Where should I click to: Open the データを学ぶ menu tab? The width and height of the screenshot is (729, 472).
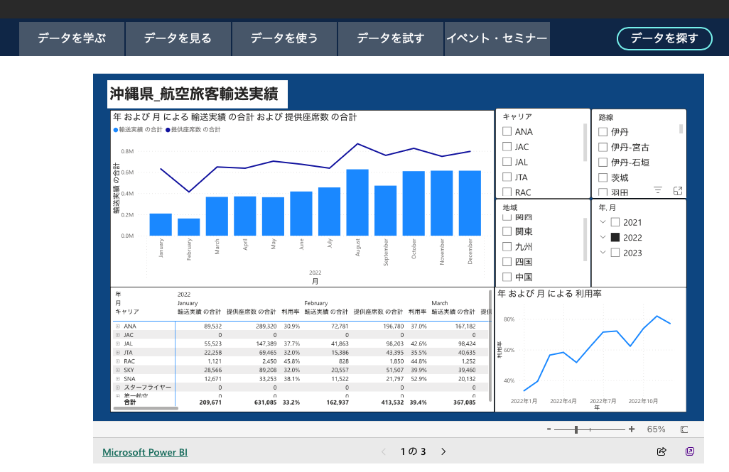72,38
